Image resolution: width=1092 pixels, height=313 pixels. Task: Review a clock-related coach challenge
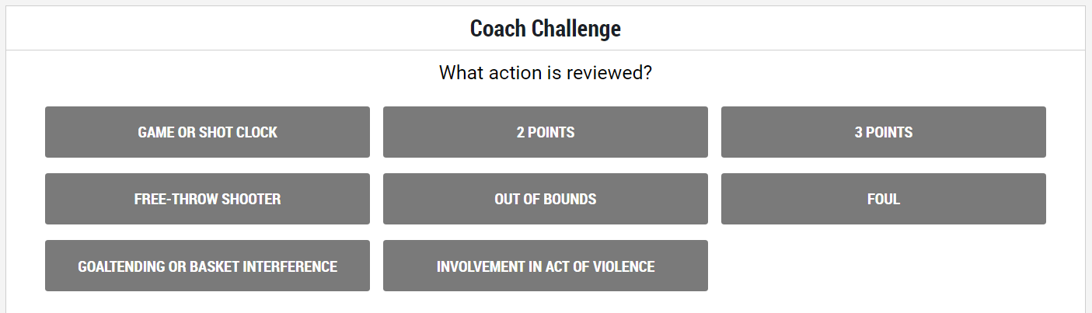tap(208, 132)
